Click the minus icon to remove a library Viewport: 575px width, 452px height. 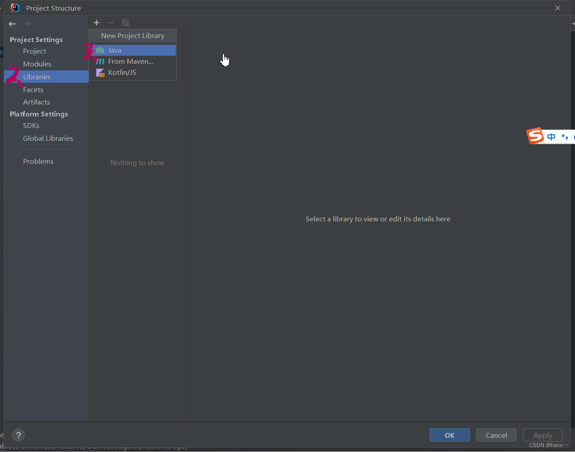pos(111,23)
